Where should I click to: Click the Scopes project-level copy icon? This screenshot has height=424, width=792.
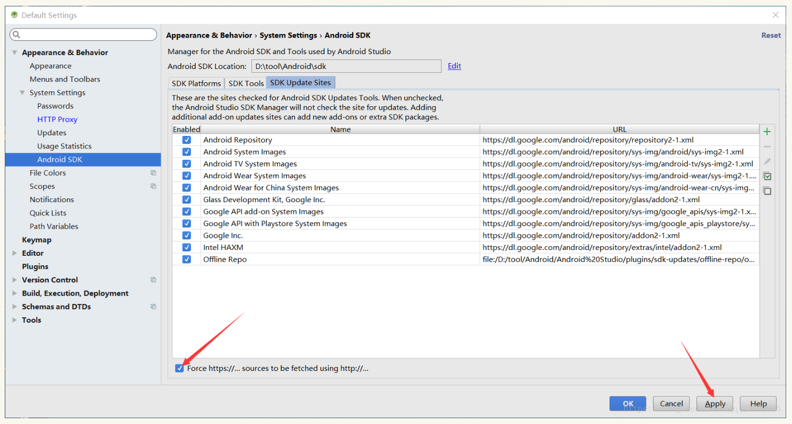coord(153,186)
